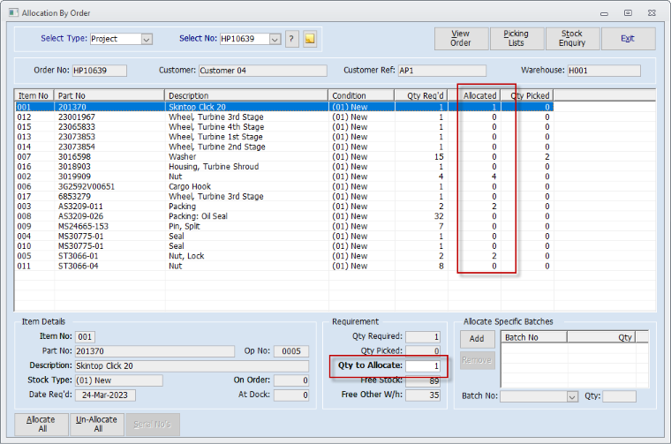Click the Order No field HP10639

pyautogui.click(x=99, y=71)
